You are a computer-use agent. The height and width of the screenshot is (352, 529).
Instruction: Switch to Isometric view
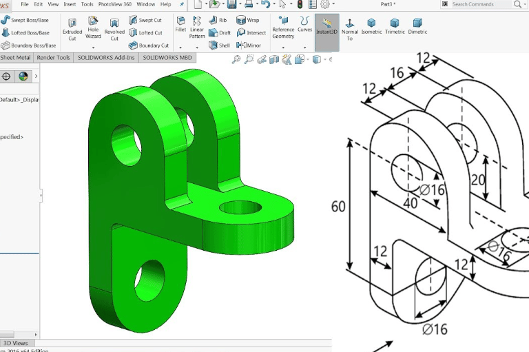coord(371,26)
